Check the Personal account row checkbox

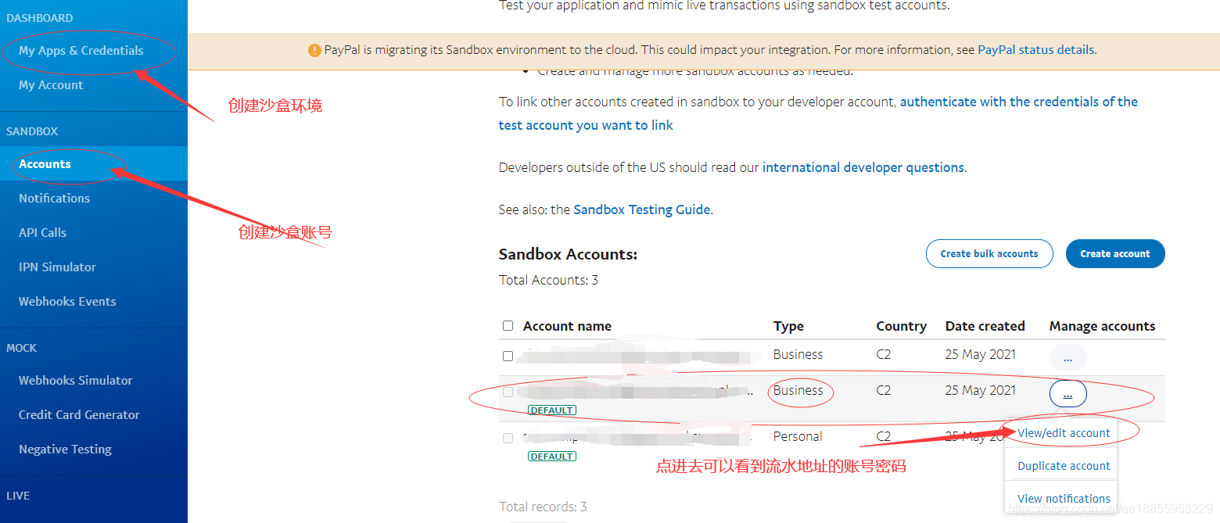pyautogui.click(x=508, y=438)
